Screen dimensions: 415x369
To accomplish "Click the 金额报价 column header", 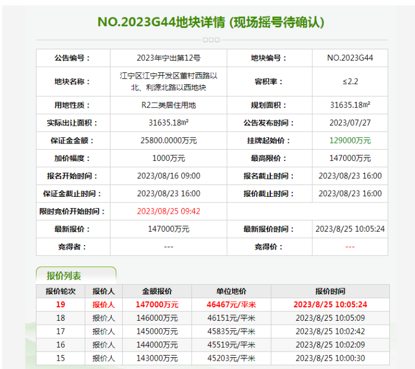I will click(x=157, y=292).
